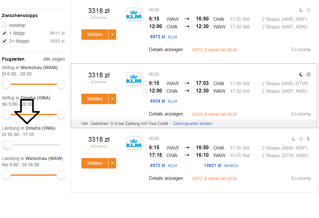Open dropdown arrow next to second Wählen button
The image size is (319, 218).
[112, 99]
